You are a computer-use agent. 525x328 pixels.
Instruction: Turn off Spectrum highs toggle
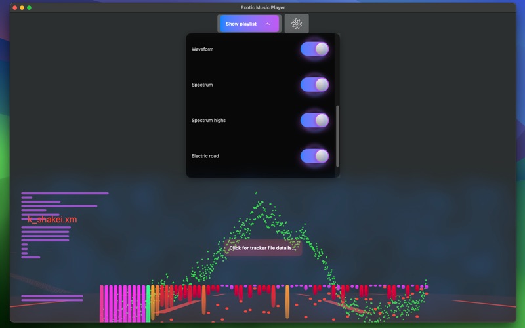(x=314, y=120)
